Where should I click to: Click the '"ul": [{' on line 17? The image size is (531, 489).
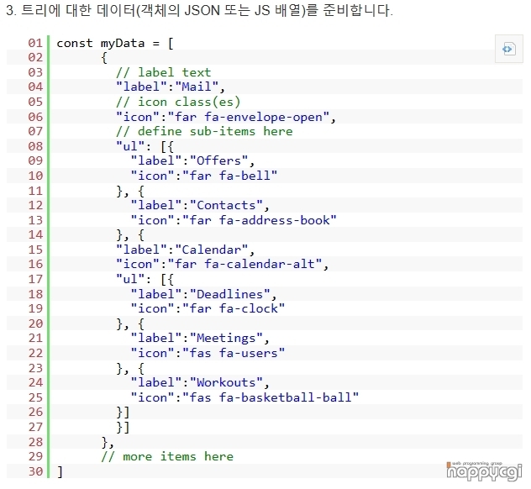pos(145,280)
